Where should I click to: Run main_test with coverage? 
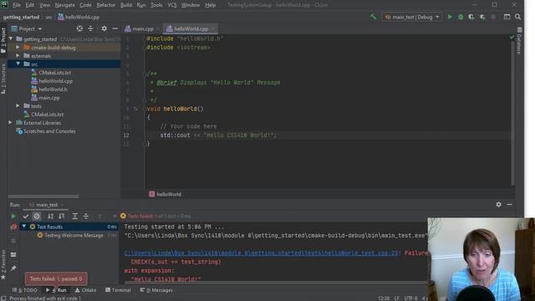coord(471,17)
